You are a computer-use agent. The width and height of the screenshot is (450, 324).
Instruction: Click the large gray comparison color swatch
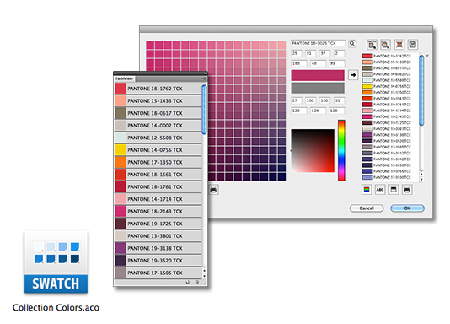318,88
